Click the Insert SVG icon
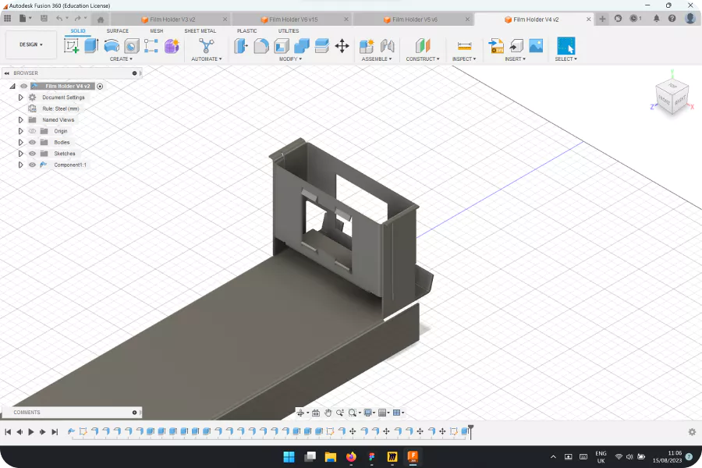The height and width of the screenshot is (468, 702). pyautogui.click(x=495, y=46)
